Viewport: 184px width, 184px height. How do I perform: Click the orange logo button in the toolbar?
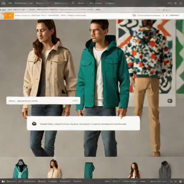click(x=8, y=15)
